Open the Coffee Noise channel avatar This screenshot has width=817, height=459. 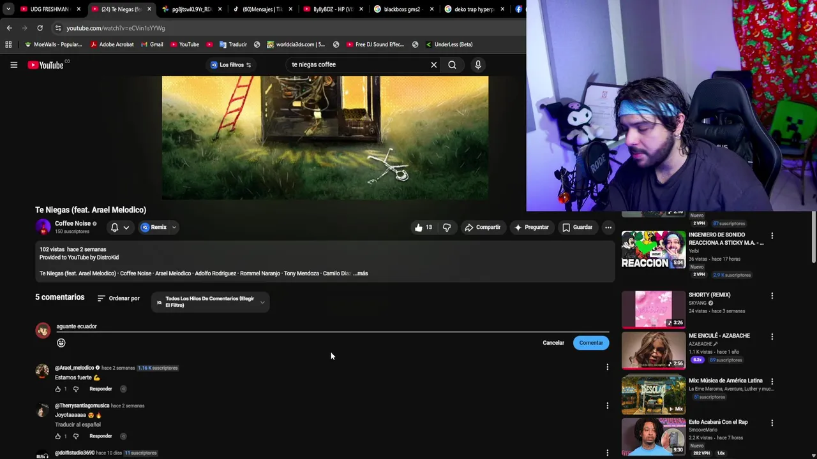[x=43, y=227]
